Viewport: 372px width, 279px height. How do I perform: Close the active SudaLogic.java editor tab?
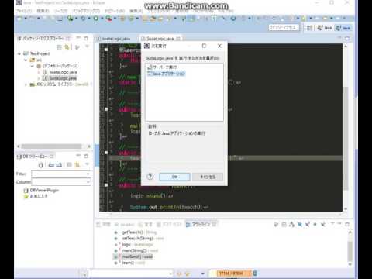(178, 39)
